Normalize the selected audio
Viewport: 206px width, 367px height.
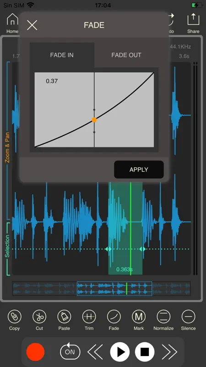click(163, 320)
